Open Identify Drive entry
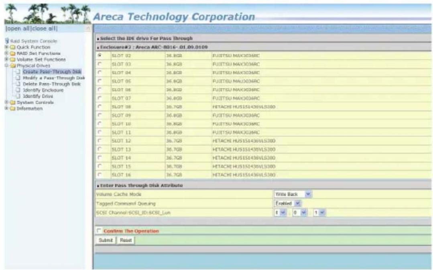 pyautogui.click(x=38, y=96)
